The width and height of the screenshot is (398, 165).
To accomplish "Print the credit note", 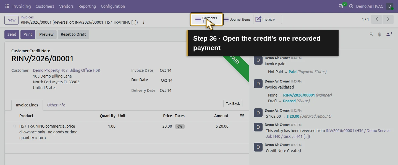I will click(28, 34).
